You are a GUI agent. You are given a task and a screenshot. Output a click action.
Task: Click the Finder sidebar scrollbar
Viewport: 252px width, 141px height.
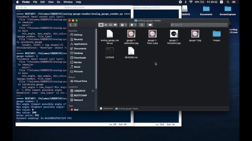[x=96, y=58]
